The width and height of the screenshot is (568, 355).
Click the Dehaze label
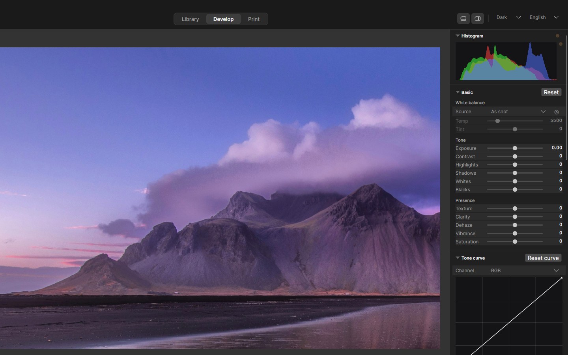point(464,225)
